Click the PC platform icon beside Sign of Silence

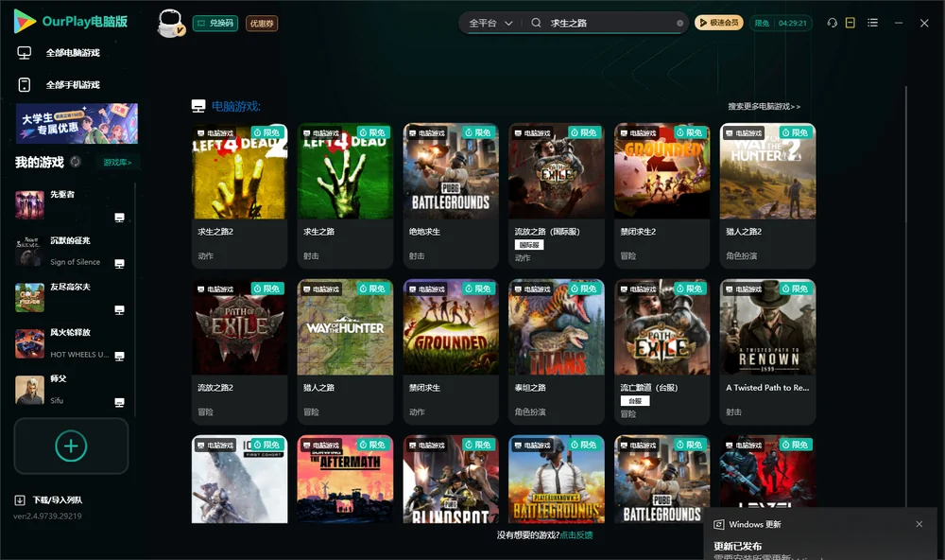coord(119,264)
